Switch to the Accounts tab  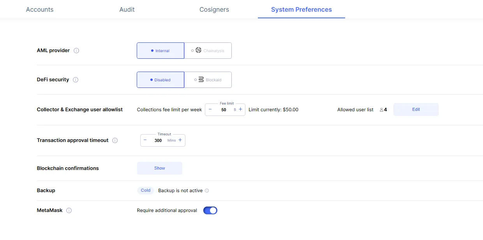[40, 9]
